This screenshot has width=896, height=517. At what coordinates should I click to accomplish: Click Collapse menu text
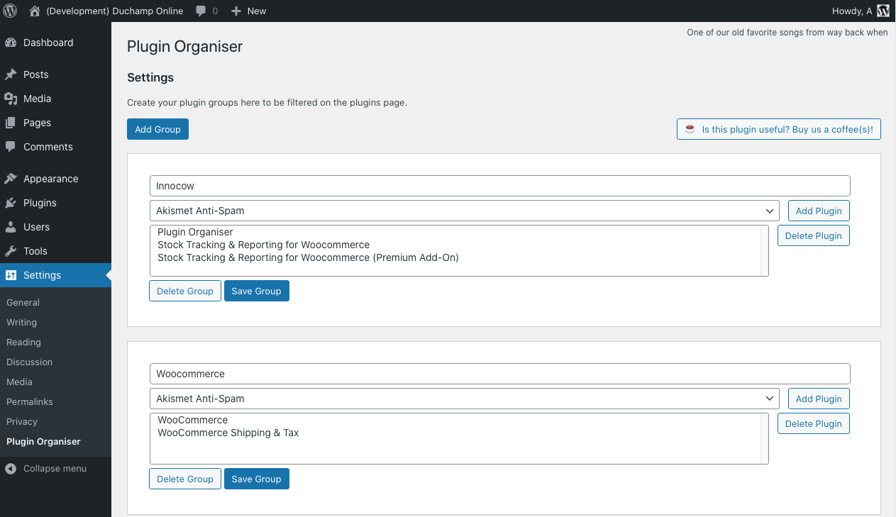pyautogui.click(x=55, y=468)
